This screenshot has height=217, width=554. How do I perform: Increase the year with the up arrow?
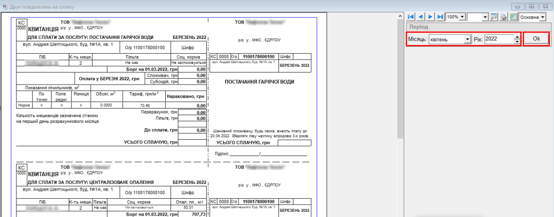click(x=517, y=37)
